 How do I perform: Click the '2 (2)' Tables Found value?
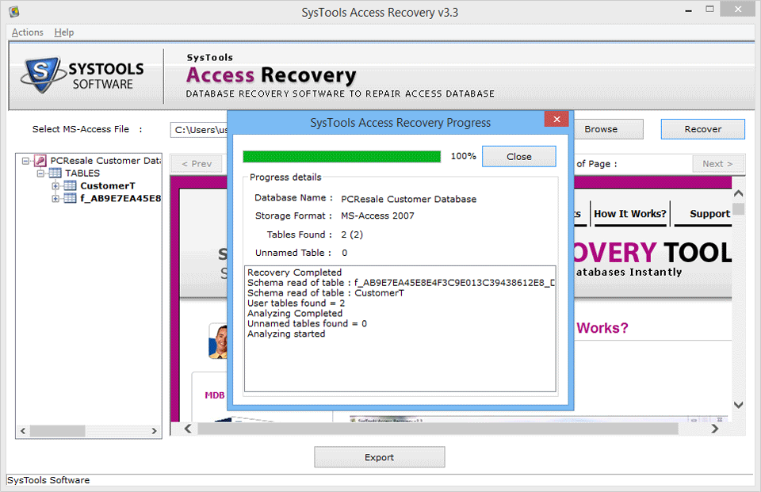[x=352, y=235]
